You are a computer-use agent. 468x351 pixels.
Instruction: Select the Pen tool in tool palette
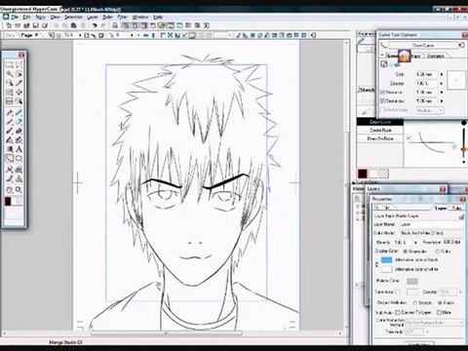(10, 112)
